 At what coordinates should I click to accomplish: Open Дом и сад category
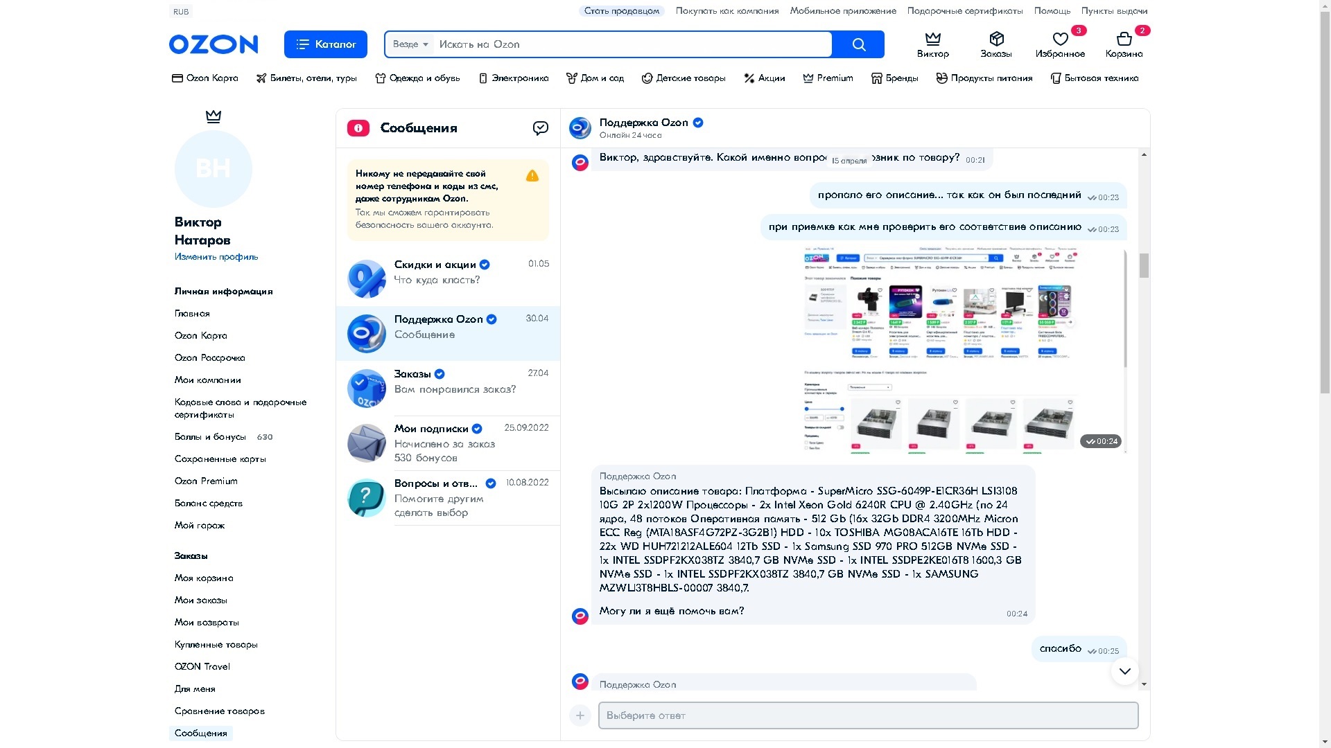click(x=595, y=78)
